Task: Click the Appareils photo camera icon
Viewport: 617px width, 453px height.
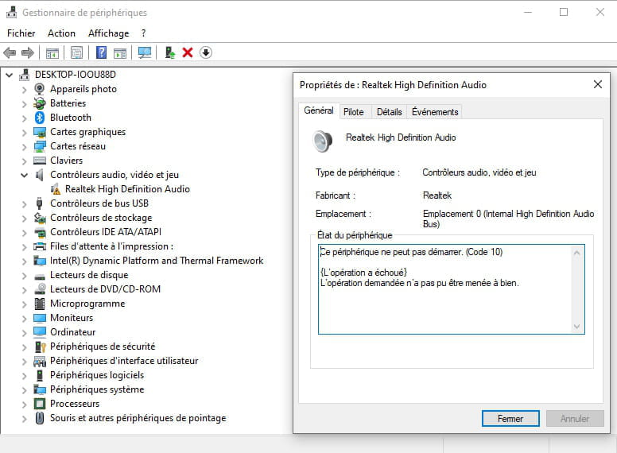Action: (39, 89)
